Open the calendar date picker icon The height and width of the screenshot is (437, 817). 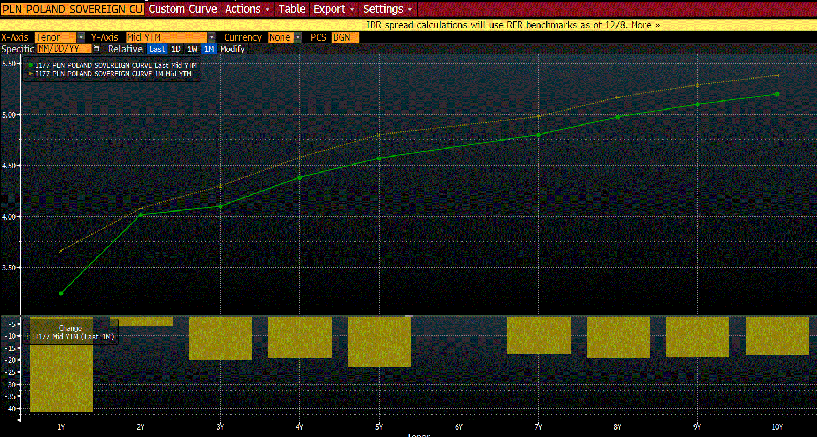[x=96, y=49]
